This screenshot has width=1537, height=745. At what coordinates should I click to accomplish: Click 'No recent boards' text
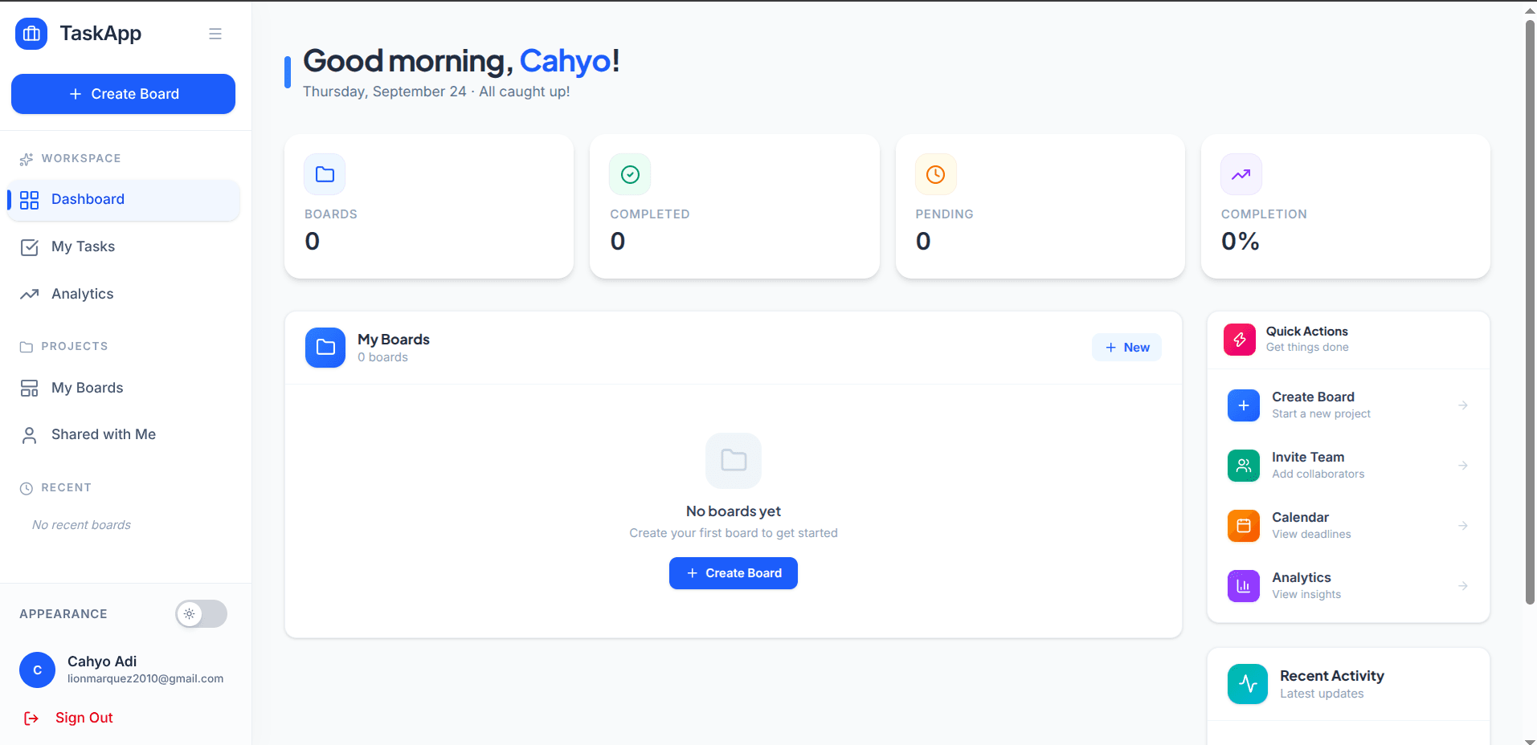point(81,525)
